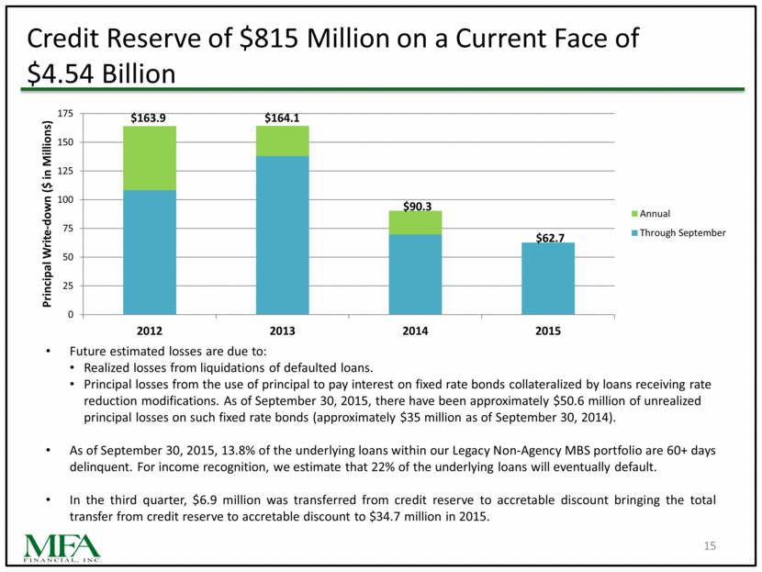
Task: Click the Annual legend text
Action: point(655,214)
